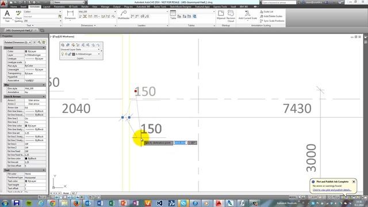Collapse the Lines & Arrows section
The image size is (368, 207).
coord(44,97)
